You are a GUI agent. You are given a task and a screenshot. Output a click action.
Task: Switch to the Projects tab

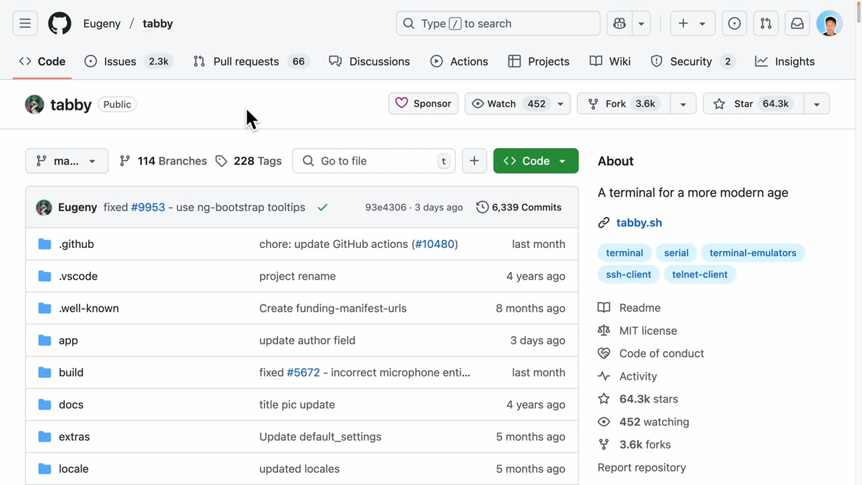[x=539, y=61]
